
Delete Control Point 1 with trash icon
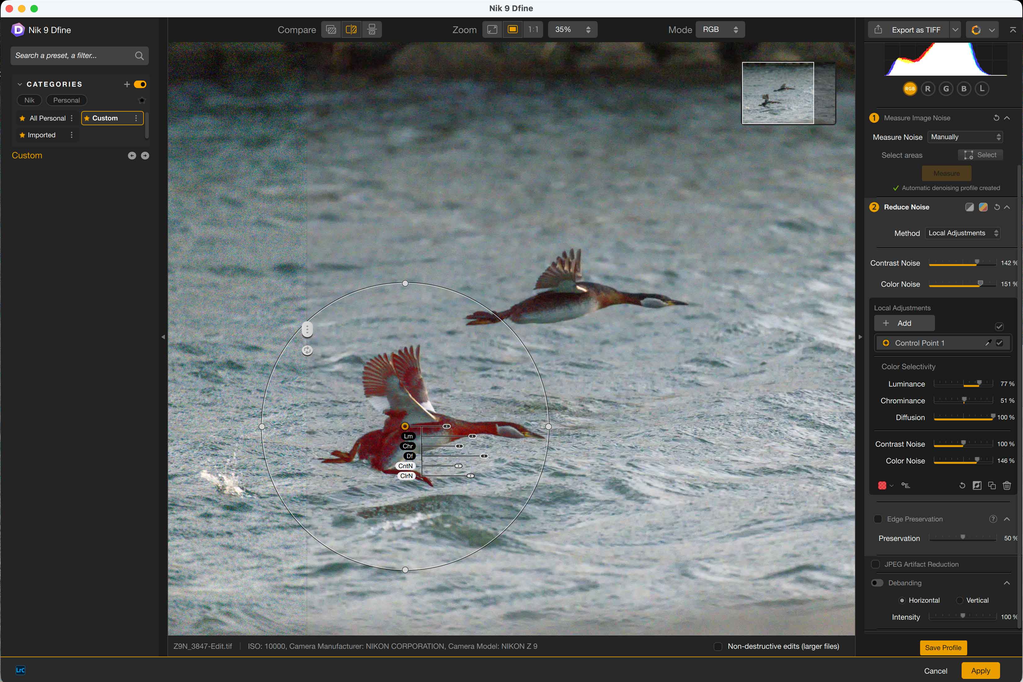tap(1007, 485)
